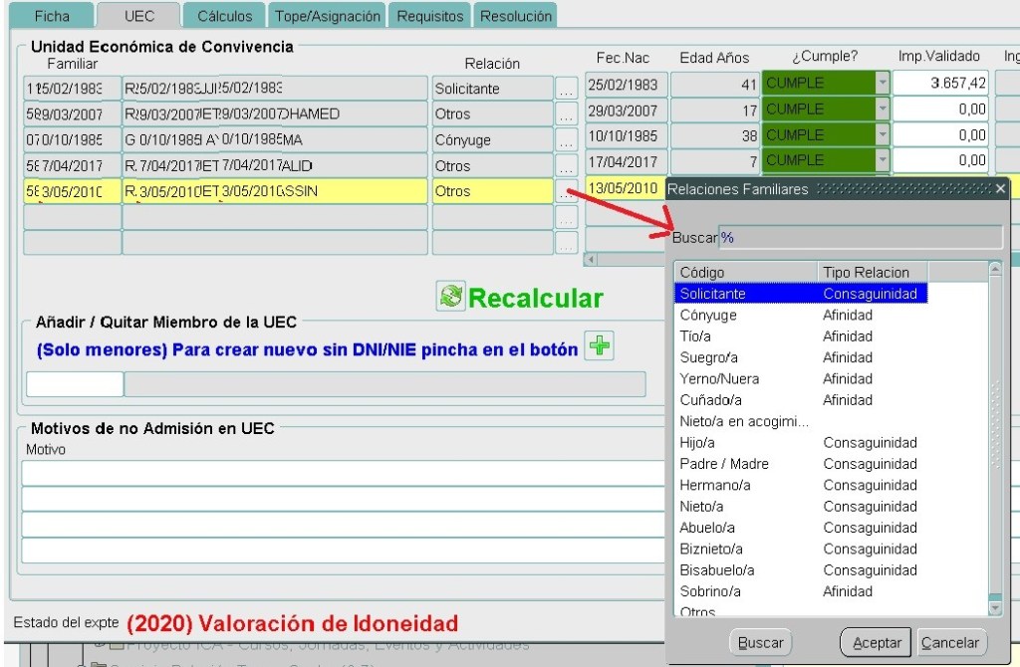This screenshot has width=1020, height=667.
Task: Click the green Recalcular refresh icon
Action: click(x=451, y=296)
